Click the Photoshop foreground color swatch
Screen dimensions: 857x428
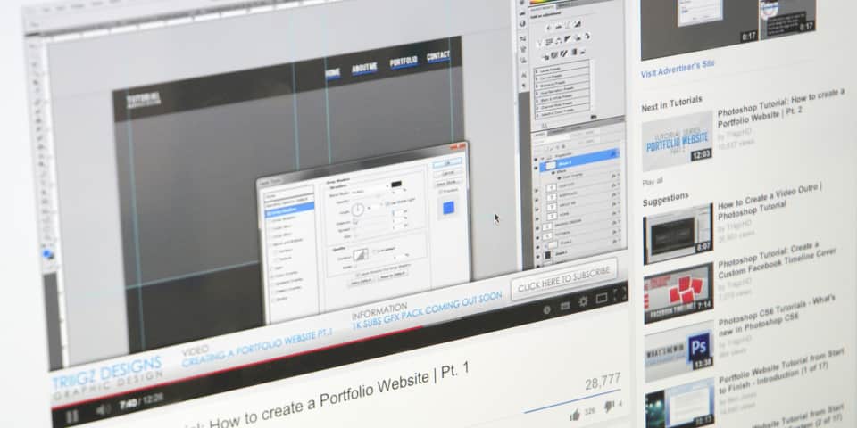[x=47, y=252]
